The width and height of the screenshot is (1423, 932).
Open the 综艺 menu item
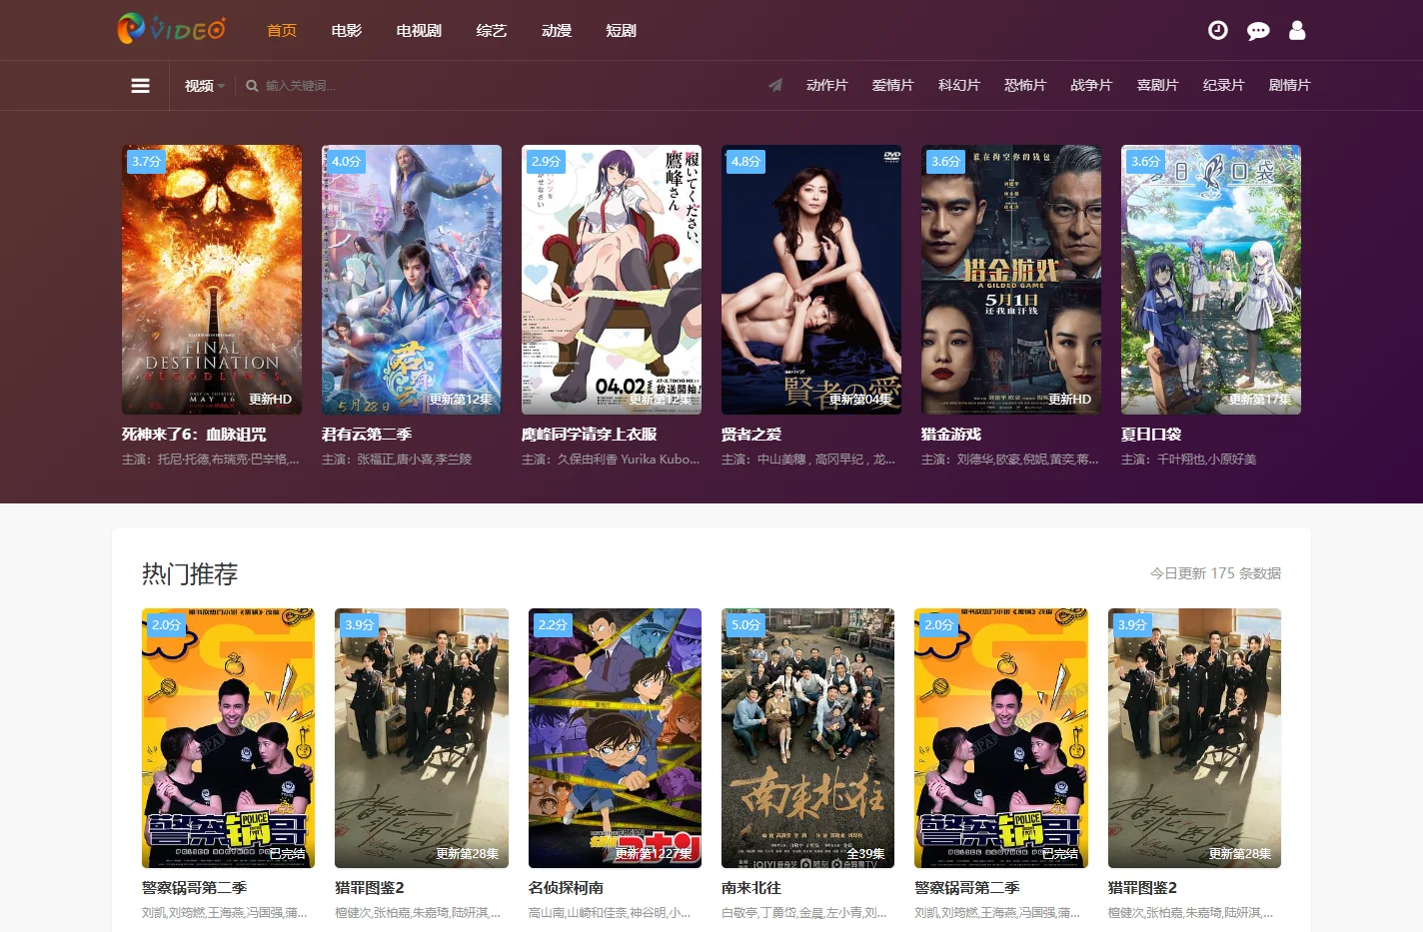pos(492,31)
